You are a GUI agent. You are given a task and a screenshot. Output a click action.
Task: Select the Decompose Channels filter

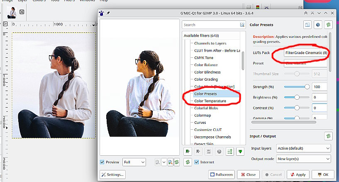212,137
